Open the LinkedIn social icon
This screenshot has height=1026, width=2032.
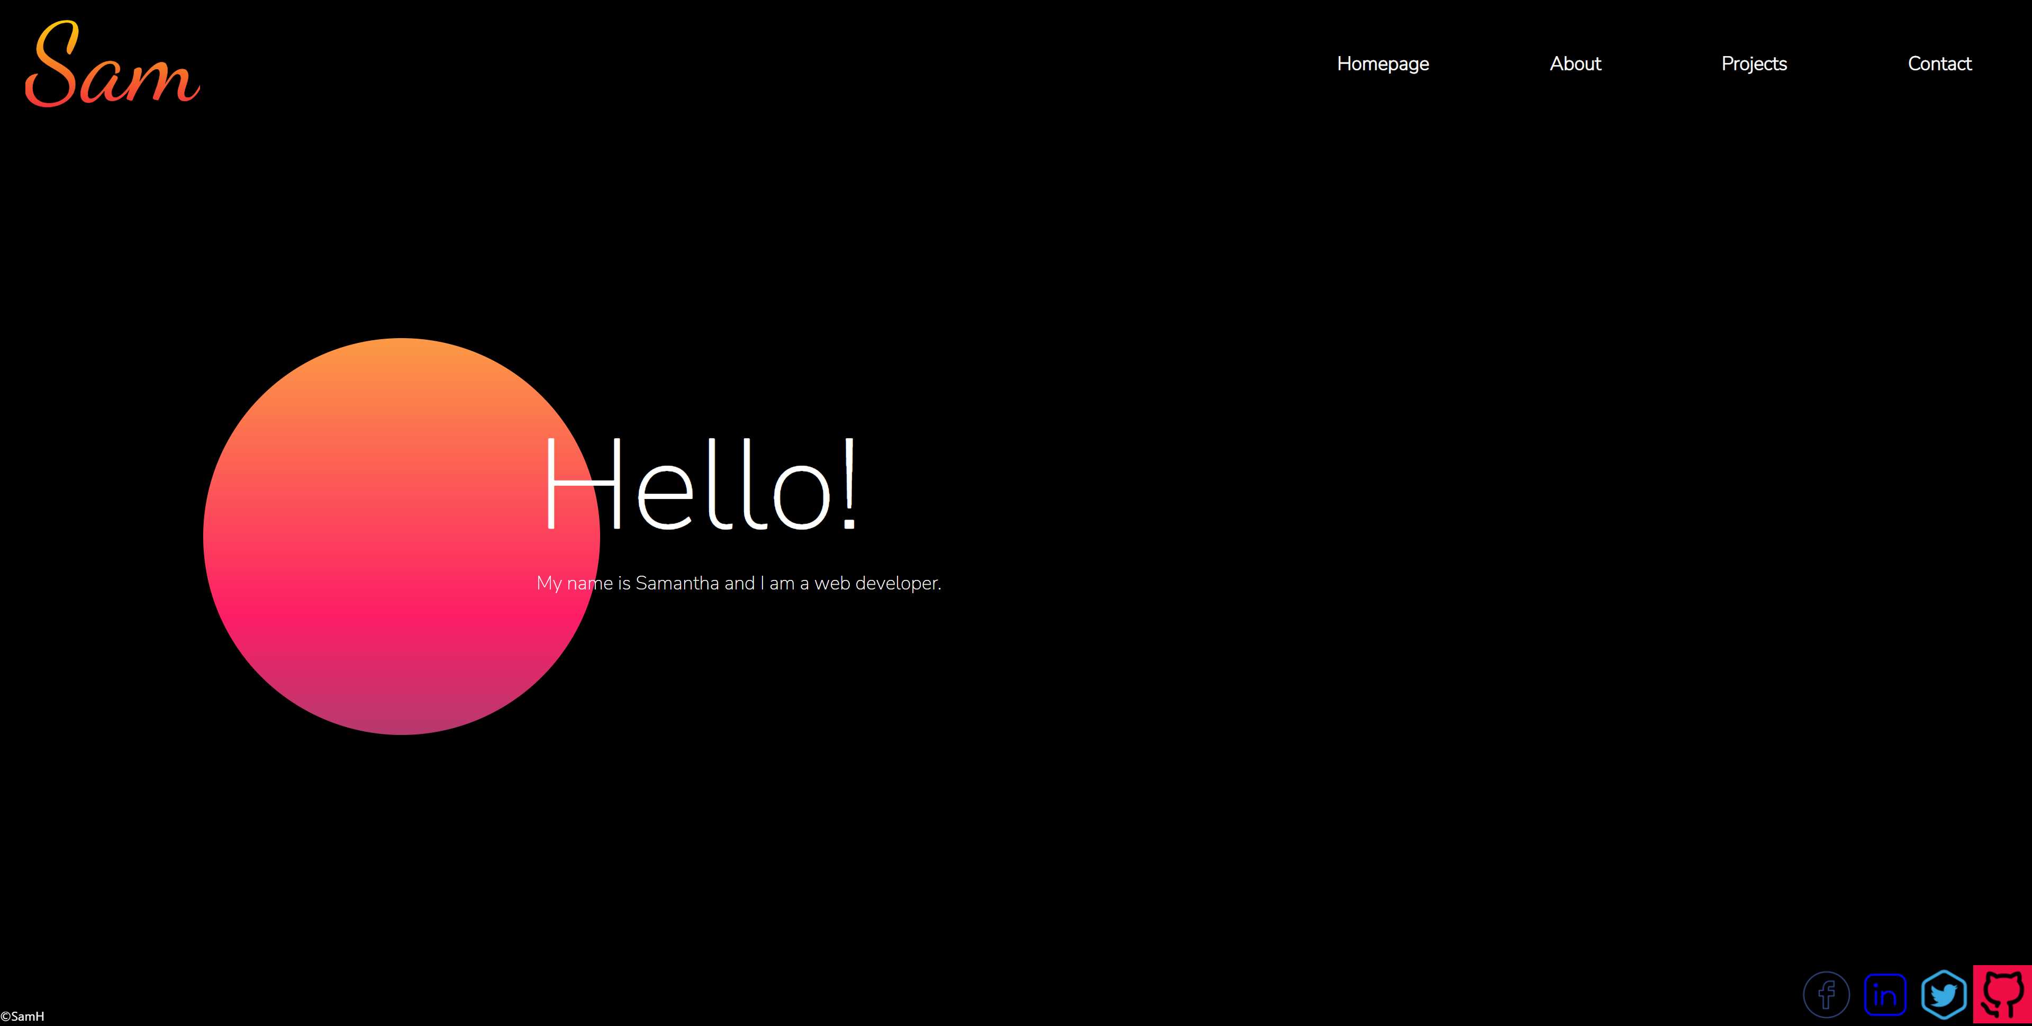(1884, 994)
